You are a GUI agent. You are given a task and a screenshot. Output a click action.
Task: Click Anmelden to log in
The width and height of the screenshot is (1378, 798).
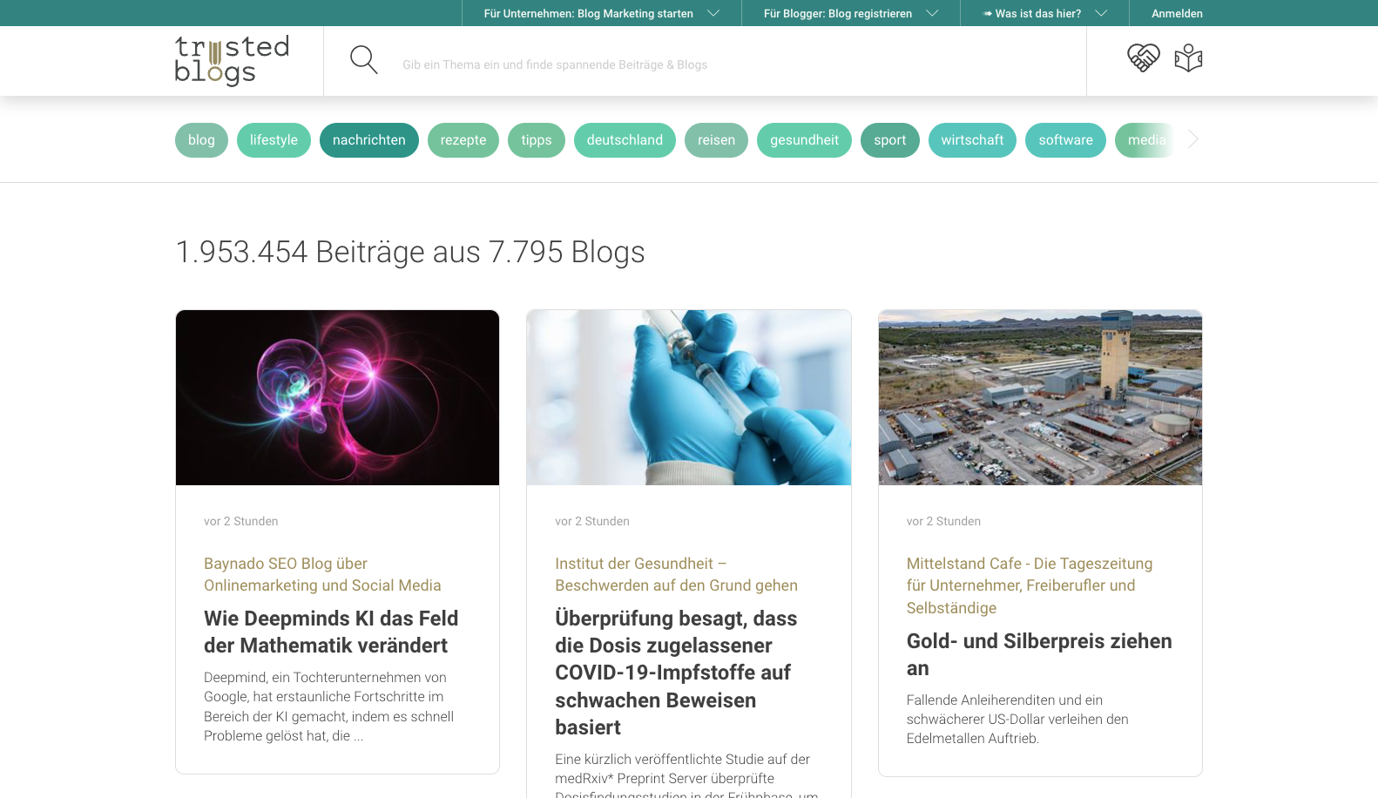tap(1177, 13)
